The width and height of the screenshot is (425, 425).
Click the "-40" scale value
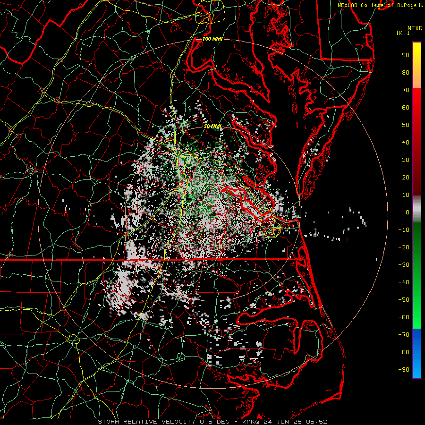point(404,282)
